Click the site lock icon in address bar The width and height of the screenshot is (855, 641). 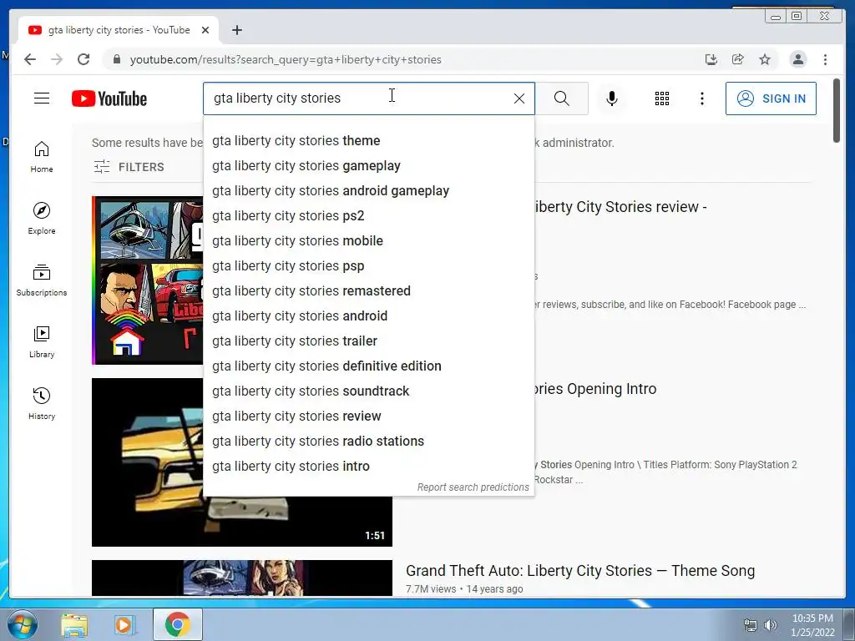[116, 59]
